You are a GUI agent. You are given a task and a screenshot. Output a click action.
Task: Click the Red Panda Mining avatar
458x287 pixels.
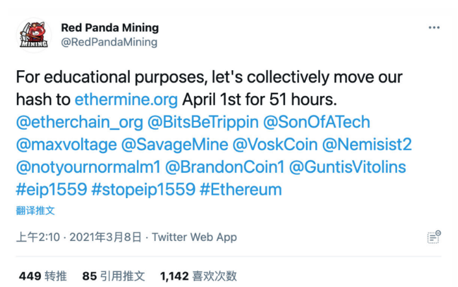point(34,35)
